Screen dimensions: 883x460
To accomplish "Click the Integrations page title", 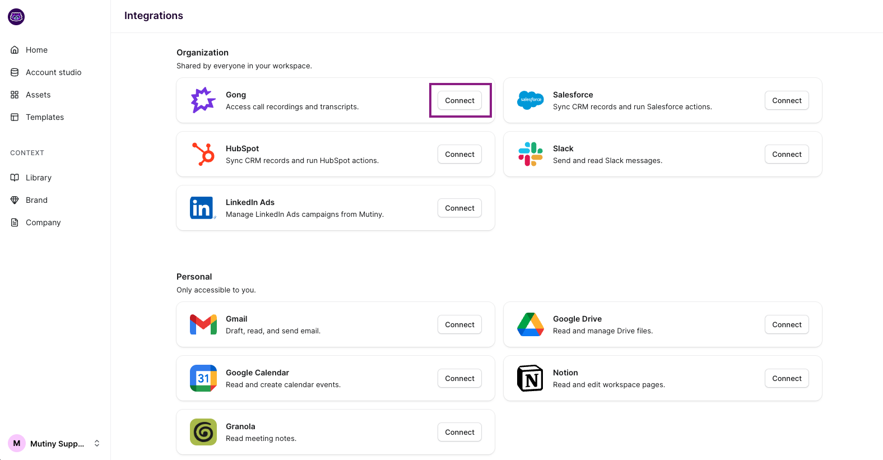I will (154, 16).
